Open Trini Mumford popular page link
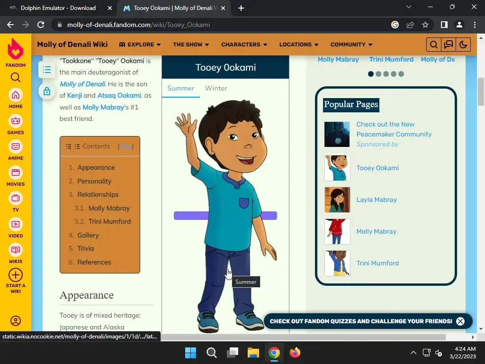This screenshot has height=364, width=485. tap(377, 263)
